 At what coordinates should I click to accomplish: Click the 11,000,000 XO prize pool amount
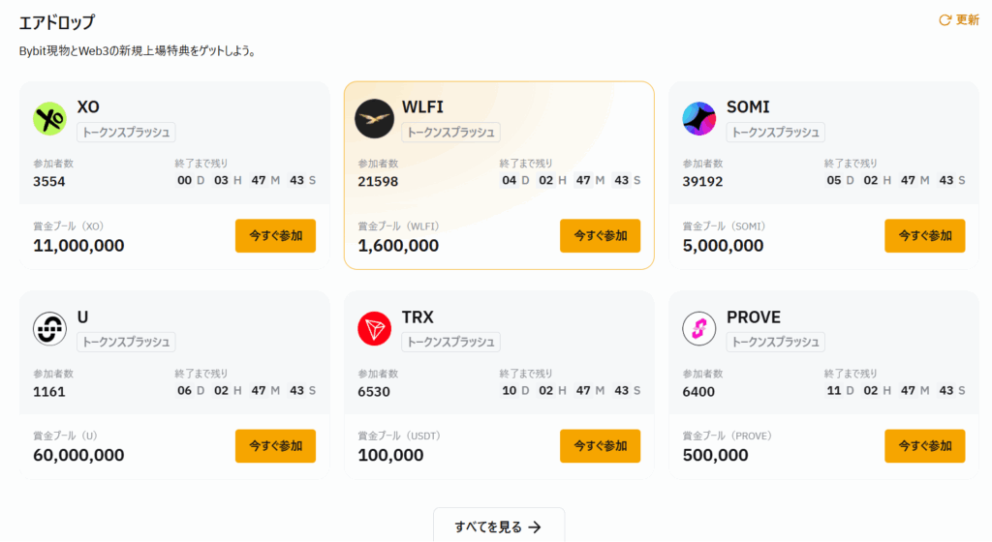pyautogui.click(x=78, y=246)
